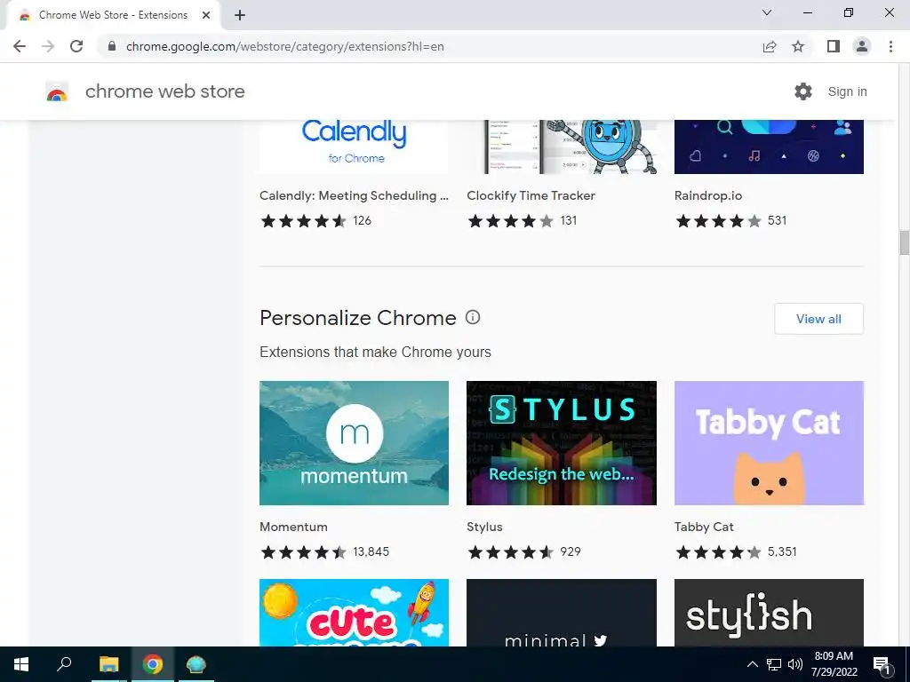Viewport: 910px width, 682px height.
Task: Open the Raindrop.io thumbnail image
Action: click(x=769, y=147)
